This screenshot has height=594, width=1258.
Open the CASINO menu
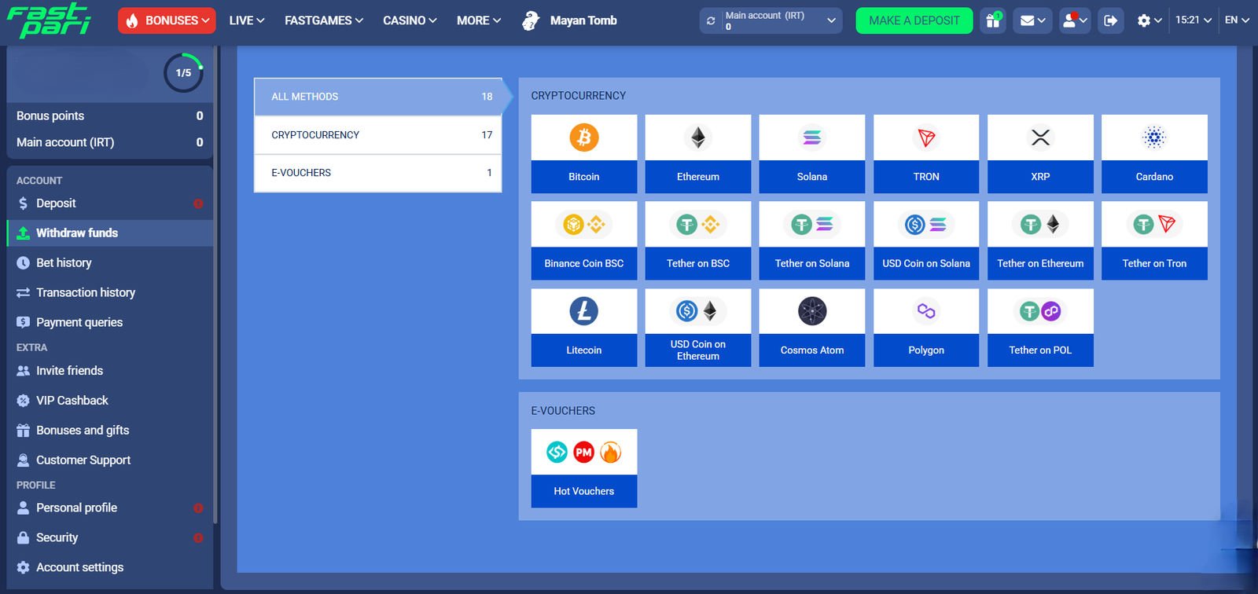[x=409, y=20]
